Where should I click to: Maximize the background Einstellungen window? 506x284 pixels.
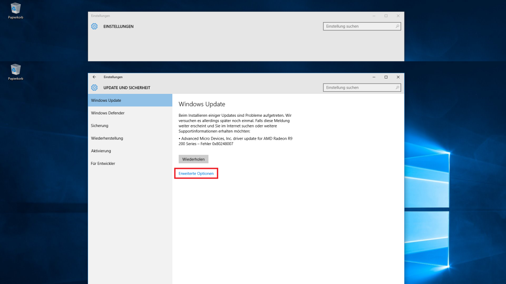(x=386, y=16)
